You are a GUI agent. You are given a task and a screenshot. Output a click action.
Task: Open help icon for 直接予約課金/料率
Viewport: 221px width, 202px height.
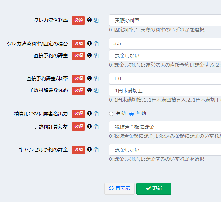(x=89, y=78)
